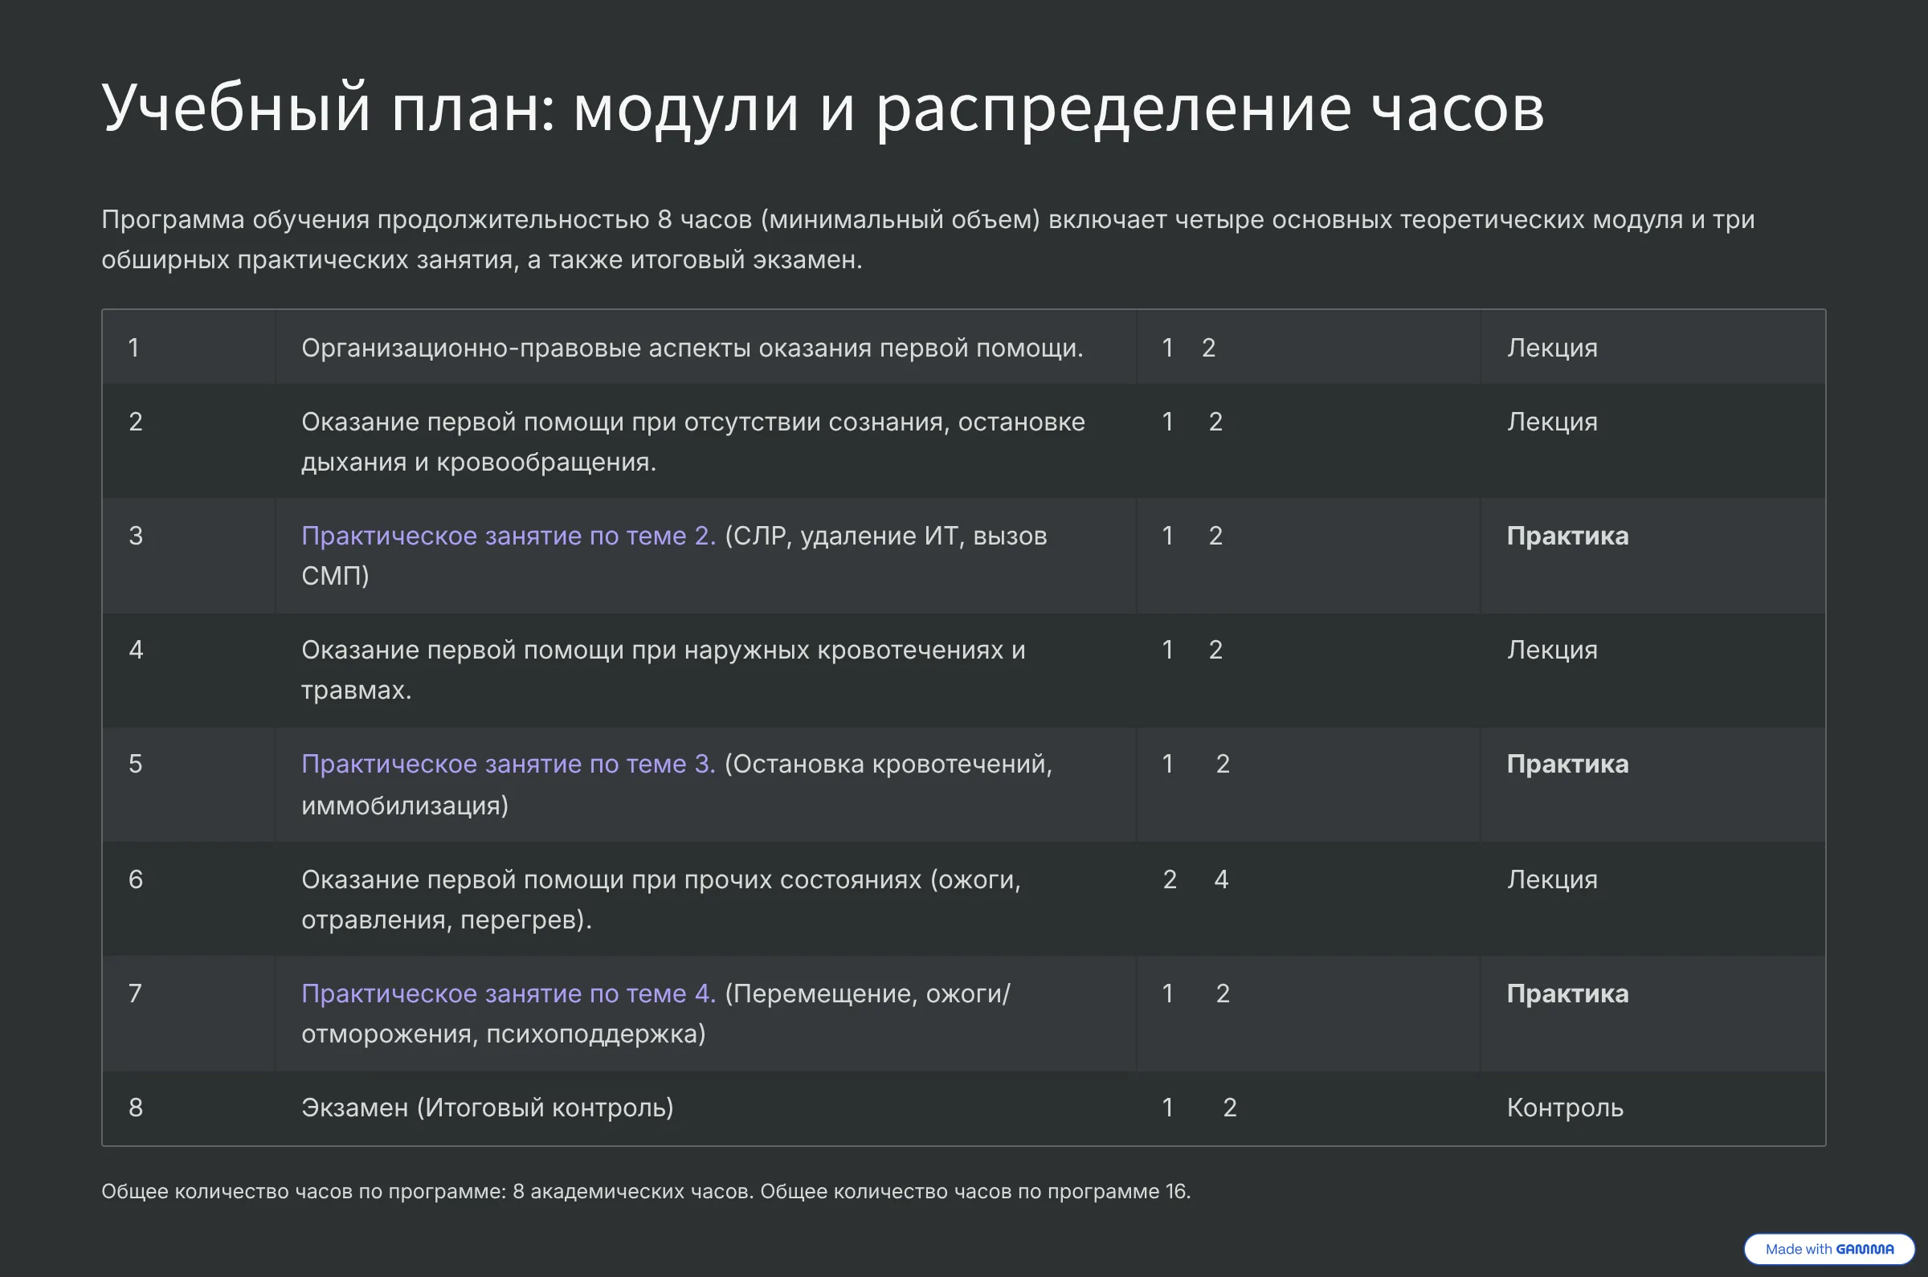The width and height of the screenshot is (1928, 1277).
Task: Click the intro paragraph about 8 часов
Action: [x=927, y=239]
